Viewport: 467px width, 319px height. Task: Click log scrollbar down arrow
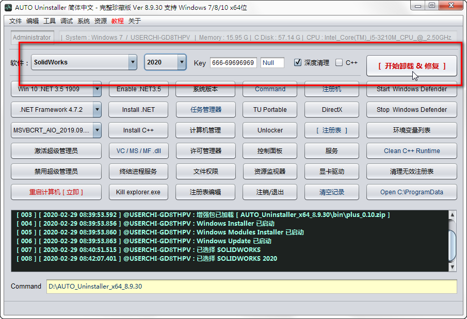point(452,267)
